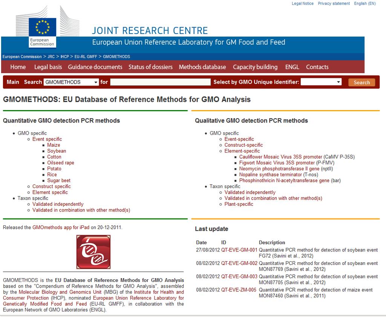Open qualitative Event-specific link

pos(239,139)
